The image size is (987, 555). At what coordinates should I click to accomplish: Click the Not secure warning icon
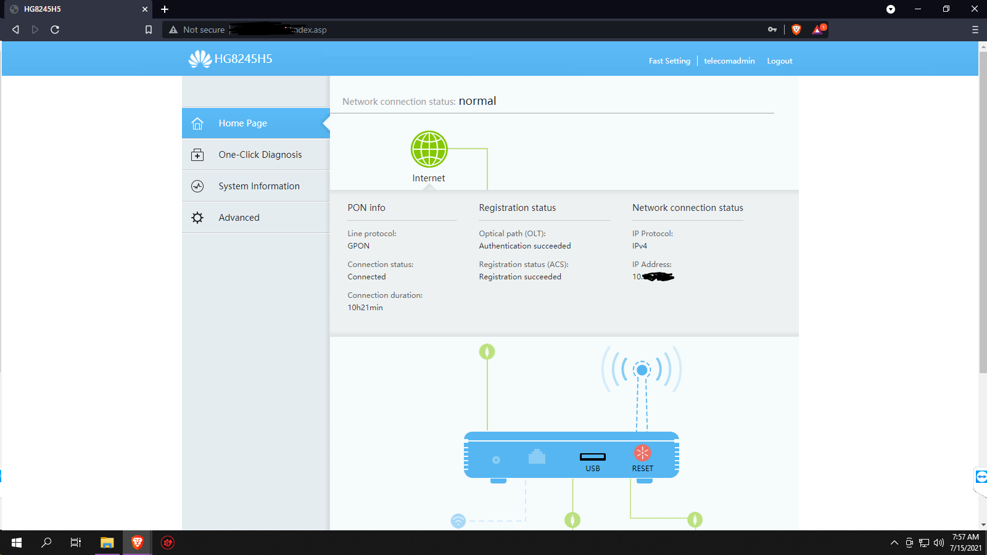tap(173, 30)
